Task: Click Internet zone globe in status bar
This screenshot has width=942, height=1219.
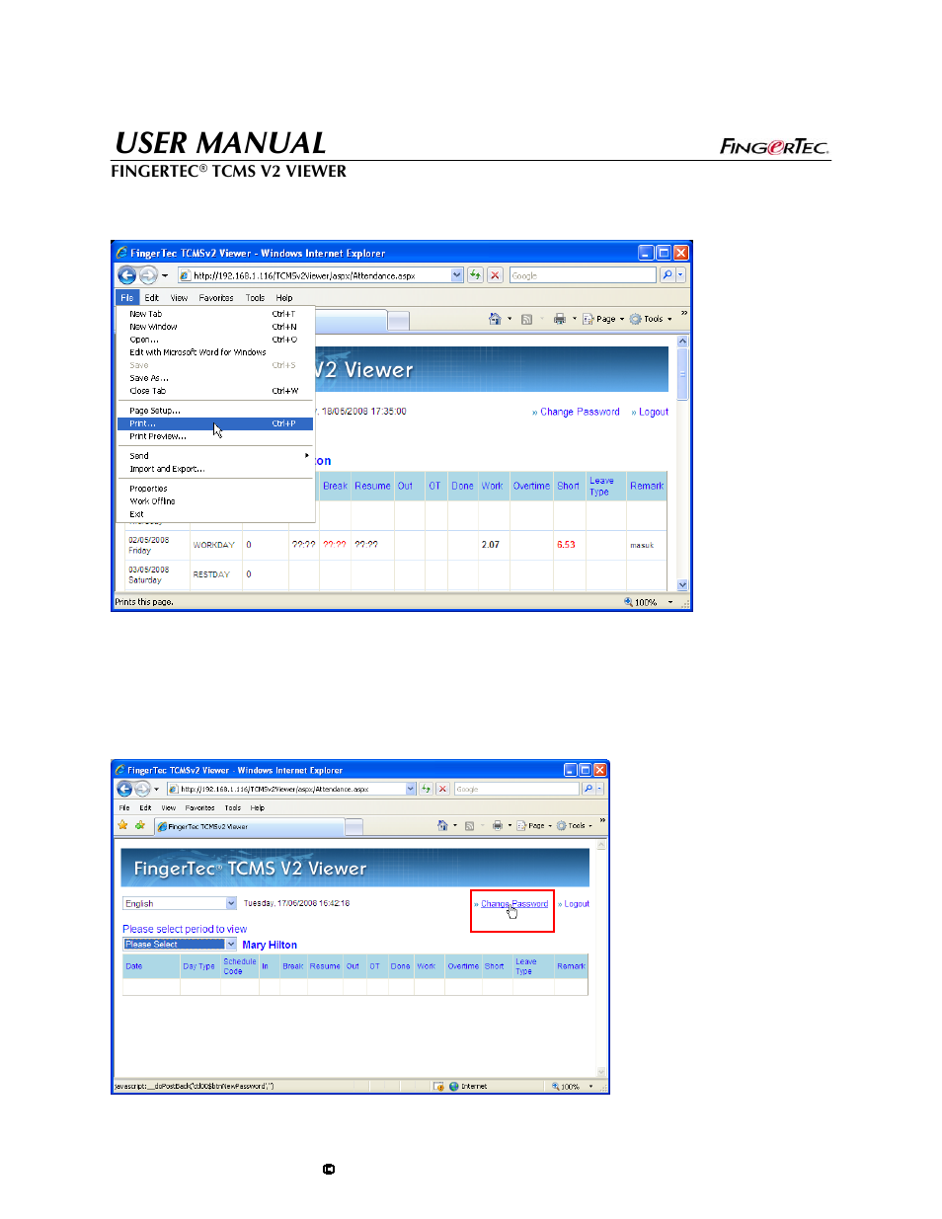Action: click(x=454, y=1086)
